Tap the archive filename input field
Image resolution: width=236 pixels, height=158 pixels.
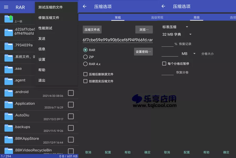tap(118, 40)
